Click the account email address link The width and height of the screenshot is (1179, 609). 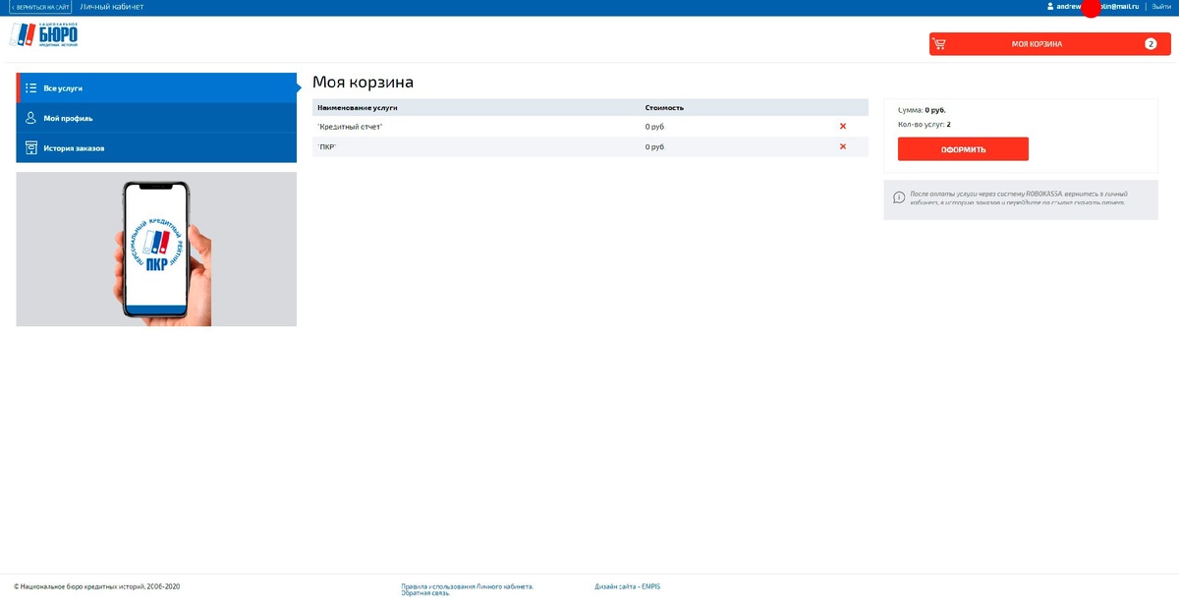[1097, 7]
